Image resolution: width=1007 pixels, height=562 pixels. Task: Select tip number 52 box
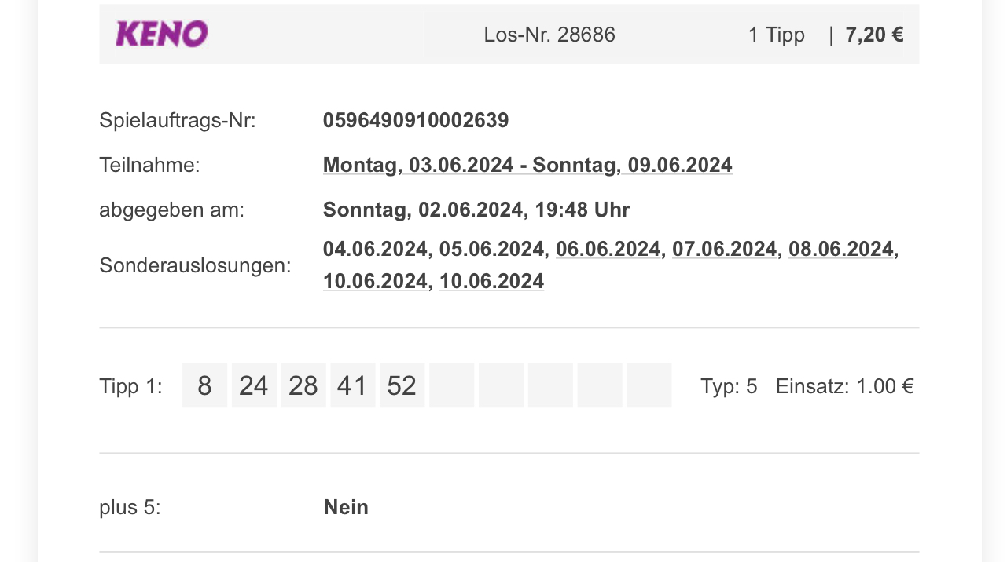point(402,385)
